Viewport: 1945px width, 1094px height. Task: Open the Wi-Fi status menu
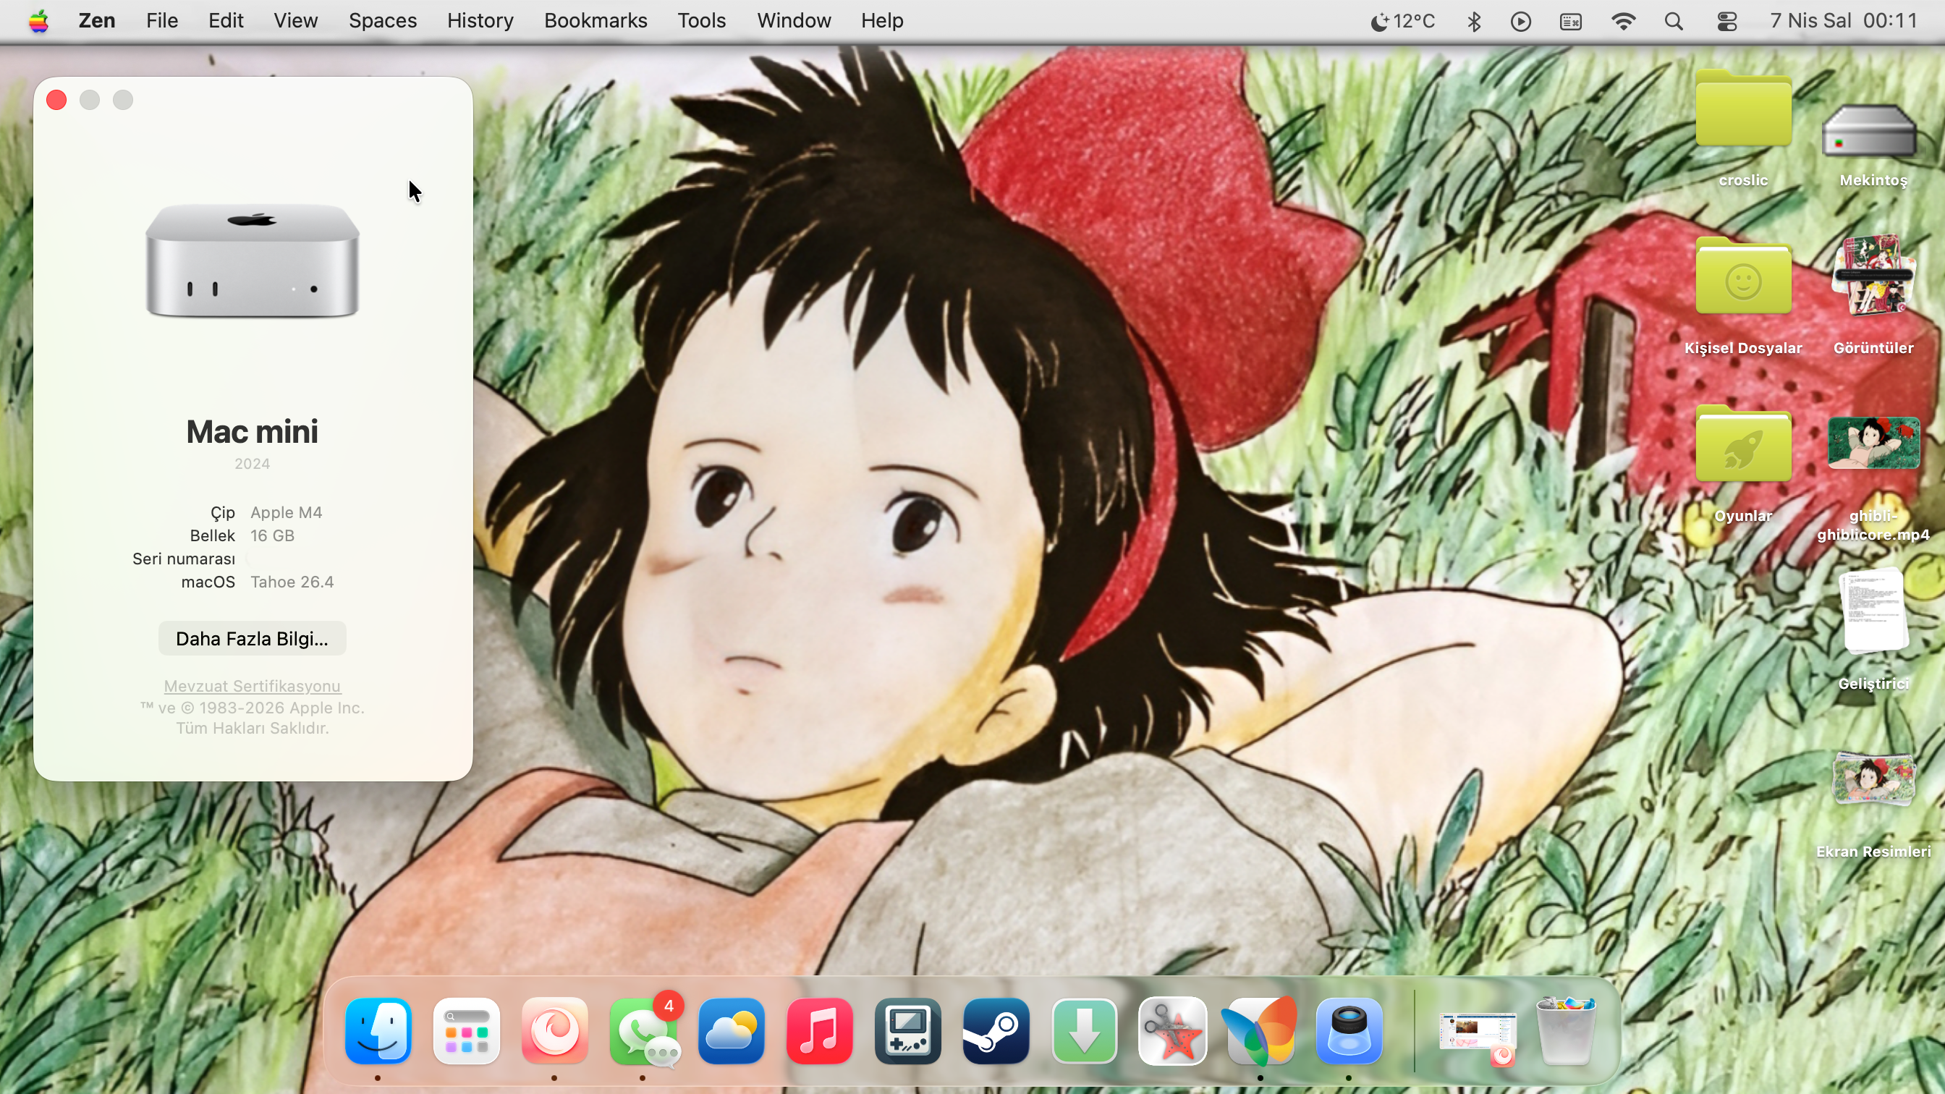[x=1623, y=21]
